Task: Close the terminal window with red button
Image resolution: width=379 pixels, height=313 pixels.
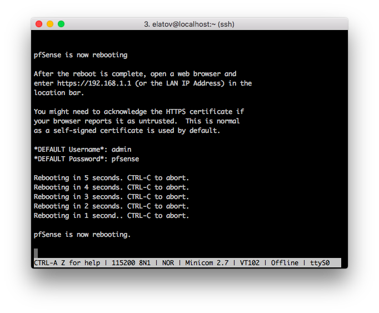Action: [x=39, y=24]
